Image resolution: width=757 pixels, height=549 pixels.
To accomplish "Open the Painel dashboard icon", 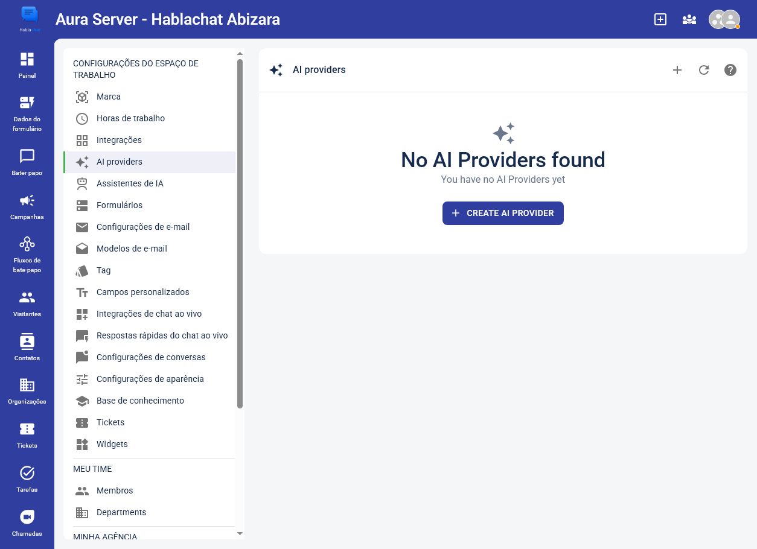I will pos(27,59).
